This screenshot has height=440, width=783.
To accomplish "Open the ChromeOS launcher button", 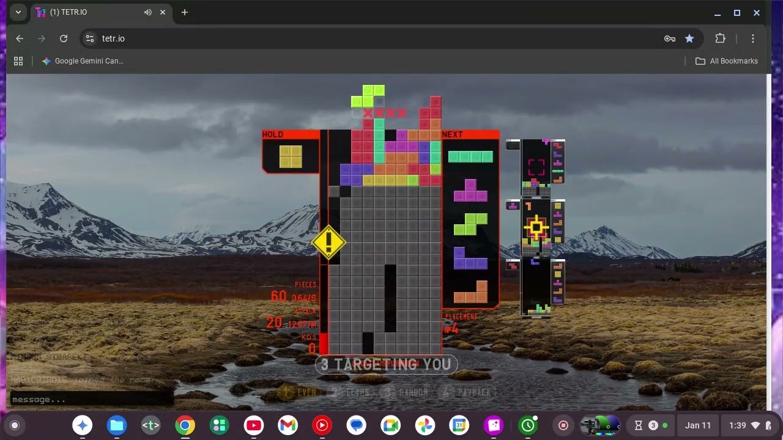I will pyautogui.click(x=15, y=425).
